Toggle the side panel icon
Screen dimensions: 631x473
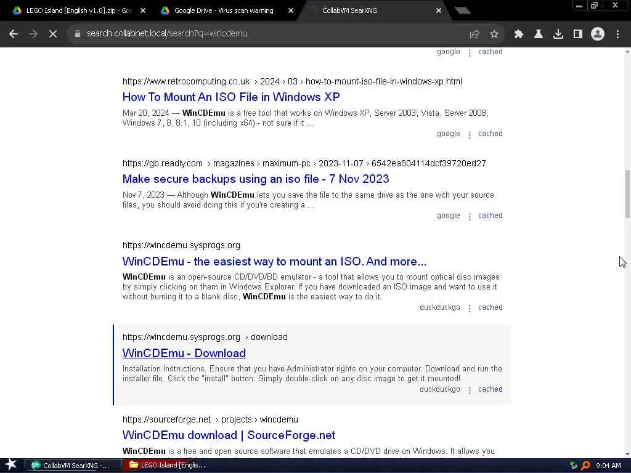tap(578, 34)
